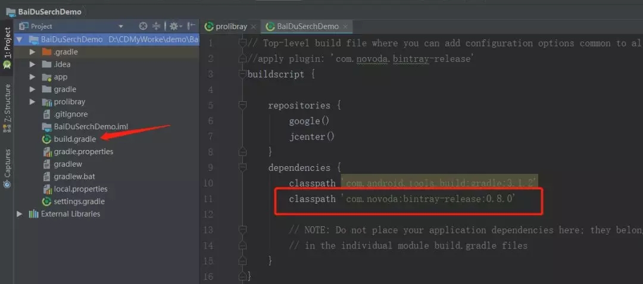The height and width of the screenshot is (284, 643).
Task: Fold the NOTE comment at line 13
Action: click(243, 230)
